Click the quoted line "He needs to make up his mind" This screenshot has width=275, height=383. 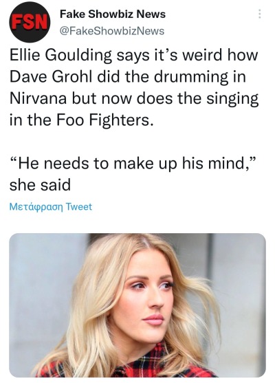pyautogui.click(x=133, y=163)
